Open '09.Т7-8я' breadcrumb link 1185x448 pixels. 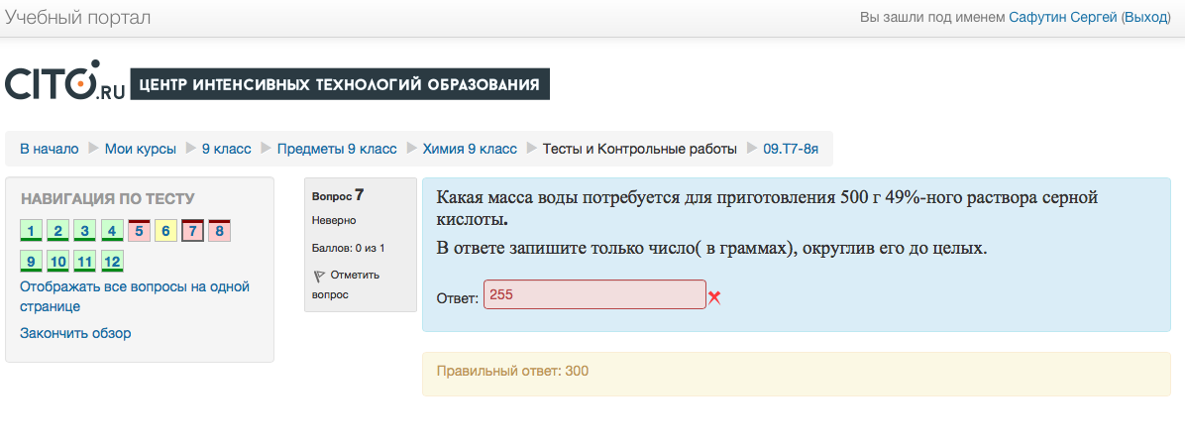tap(791, 149)
